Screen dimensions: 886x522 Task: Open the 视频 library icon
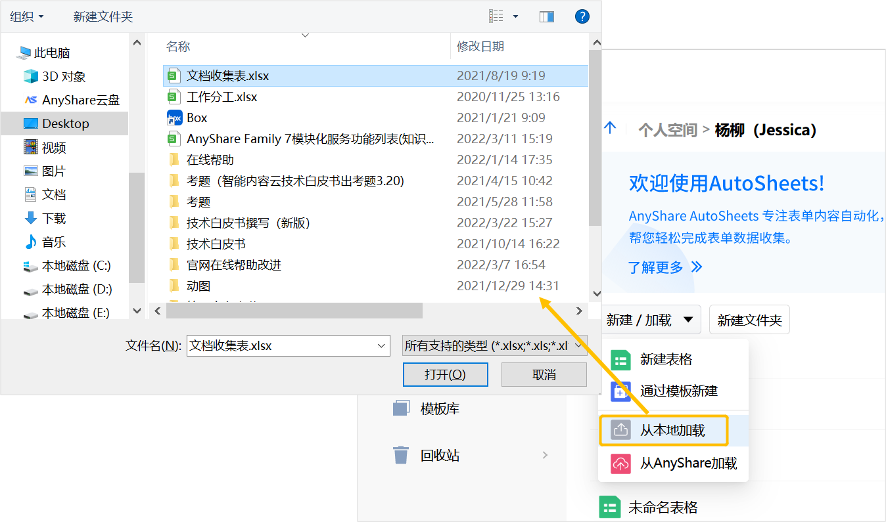tap(31, 147)
